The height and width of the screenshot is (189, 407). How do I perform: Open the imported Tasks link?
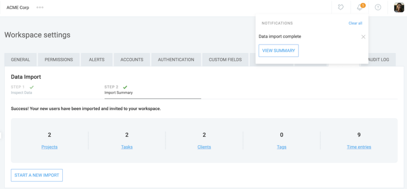click(x=127, y=147)
